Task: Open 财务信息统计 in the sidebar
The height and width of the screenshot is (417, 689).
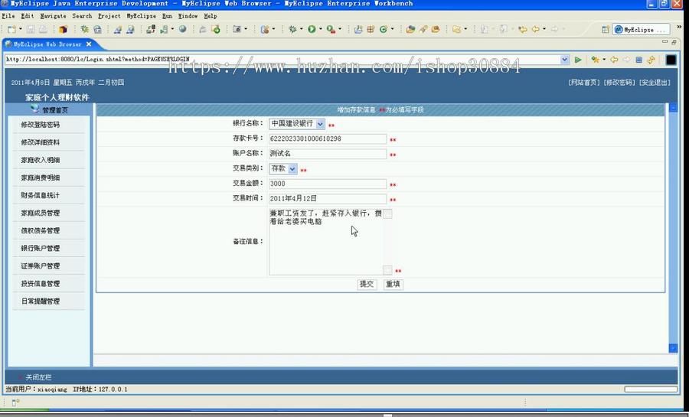Action: pyautogui.click(x=41, y=195)
